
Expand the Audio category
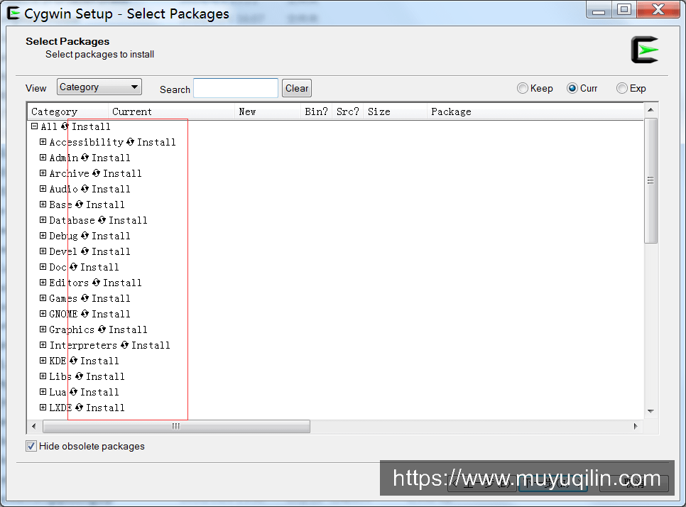coord(43,189)
